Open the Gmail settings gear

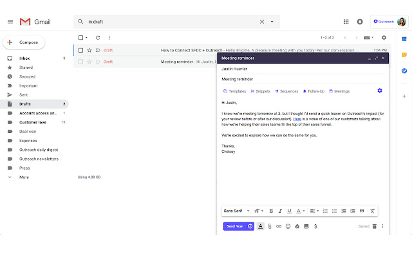[384, 38]
